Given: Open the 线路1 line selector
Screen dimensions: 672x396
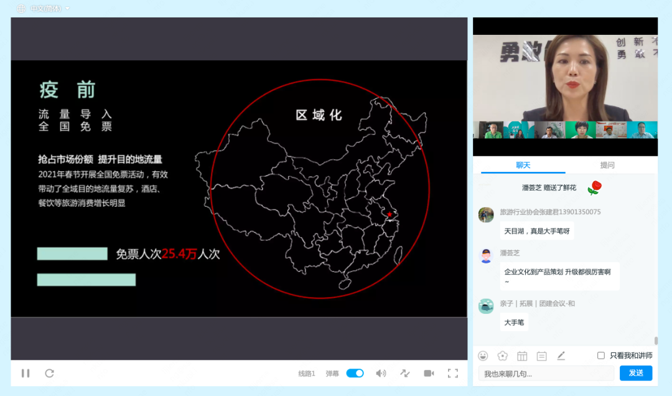Looking at the screenshot, I should tap(304, 373).
